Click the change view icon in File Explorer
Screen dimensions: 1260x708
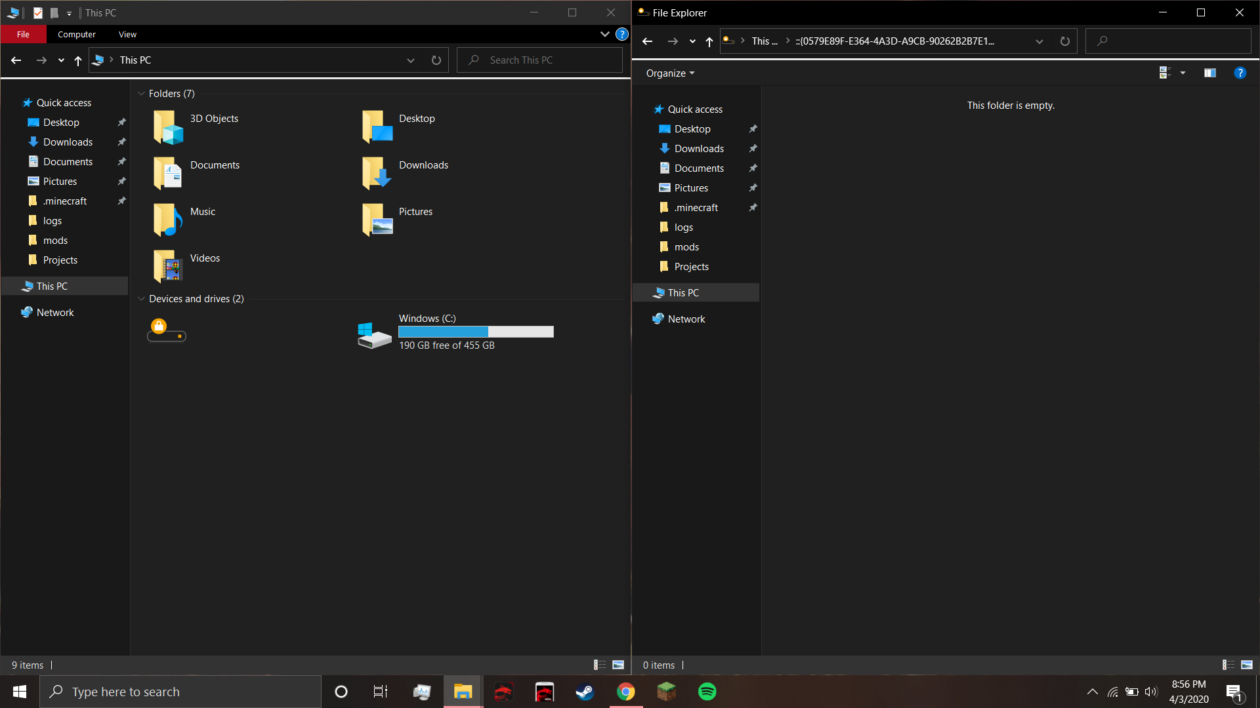[1165, 73]
